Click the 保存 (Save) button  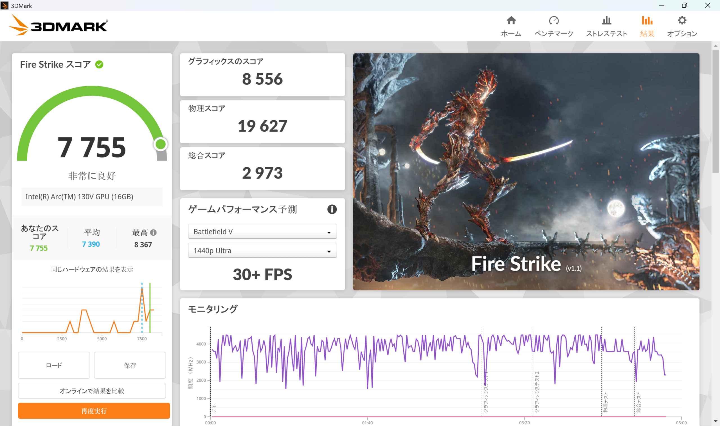click(130, 365)
